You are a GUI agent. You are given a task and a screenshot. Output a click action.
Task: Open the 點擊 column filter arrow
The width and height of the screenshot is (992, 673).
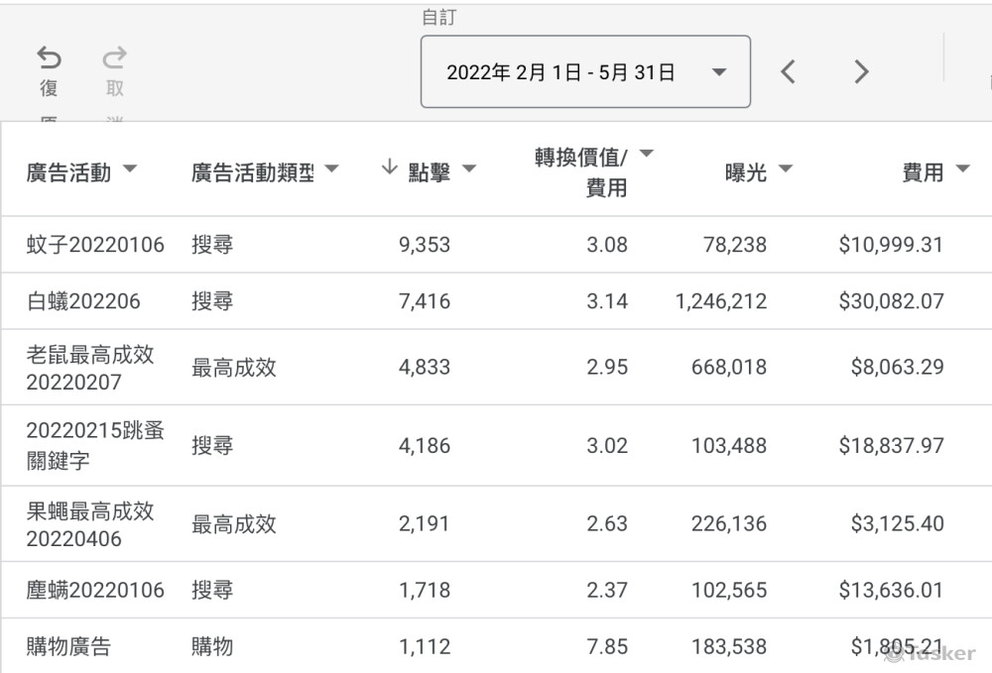click(469, 169)
